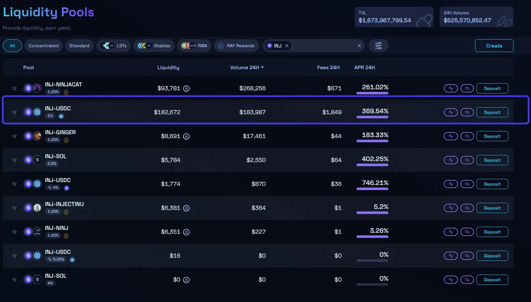The height and width of the screenshot is (302, 531).
Task: Click lock icon beside $6,381 liquidity
Action: tap(186, 208)
